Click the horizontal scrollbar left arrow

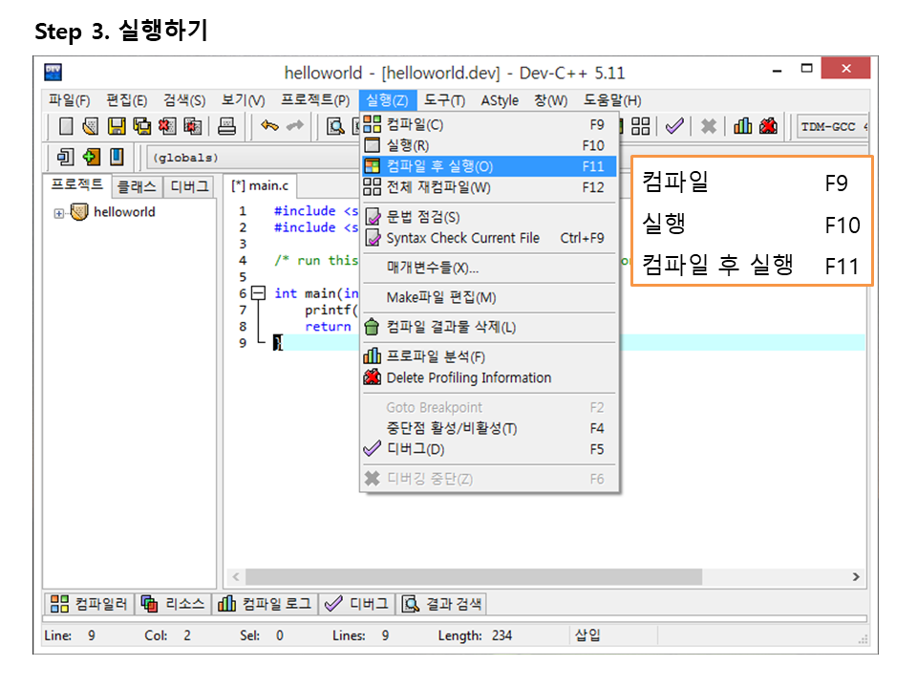click(x=236, y=577)
